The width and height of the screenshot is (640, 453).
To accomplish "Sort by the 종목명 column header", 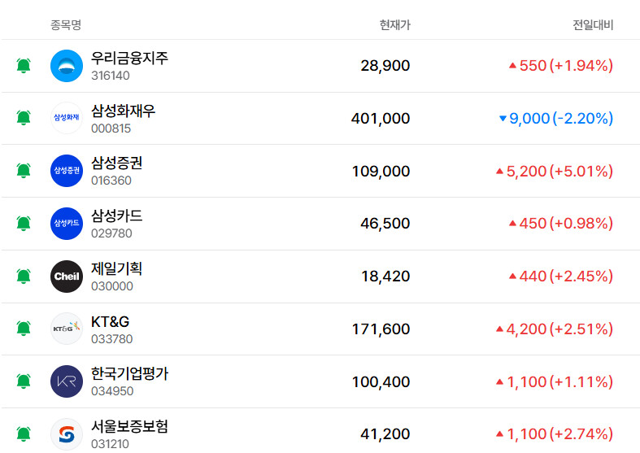I will point(66,25).
